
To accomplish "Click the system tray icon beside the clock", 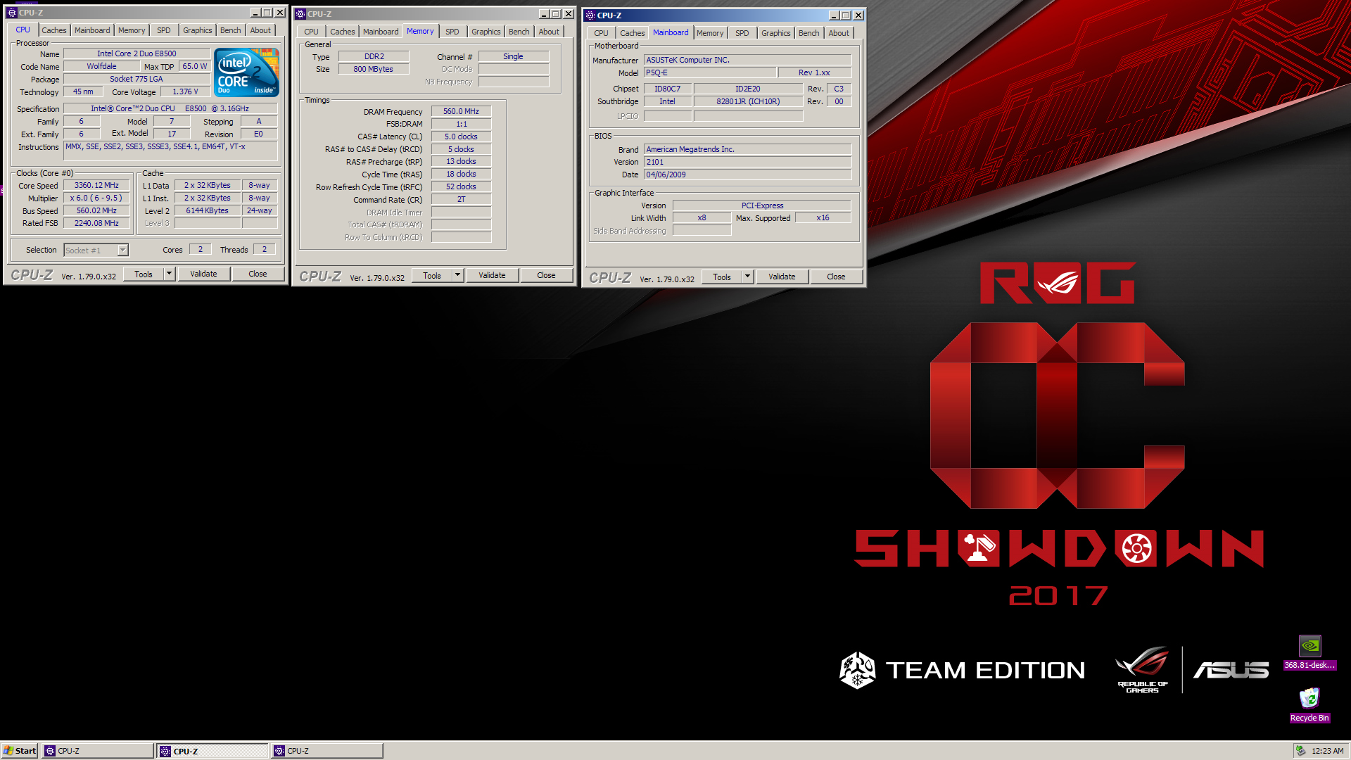I will click(1301, 751).
